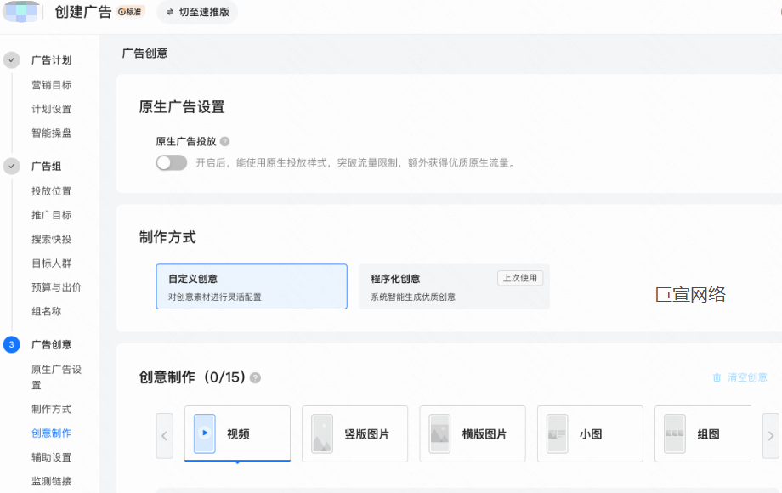Switch to the 组图 creative tab
This screenshot has height=493, width=782.
click(703, 433)
